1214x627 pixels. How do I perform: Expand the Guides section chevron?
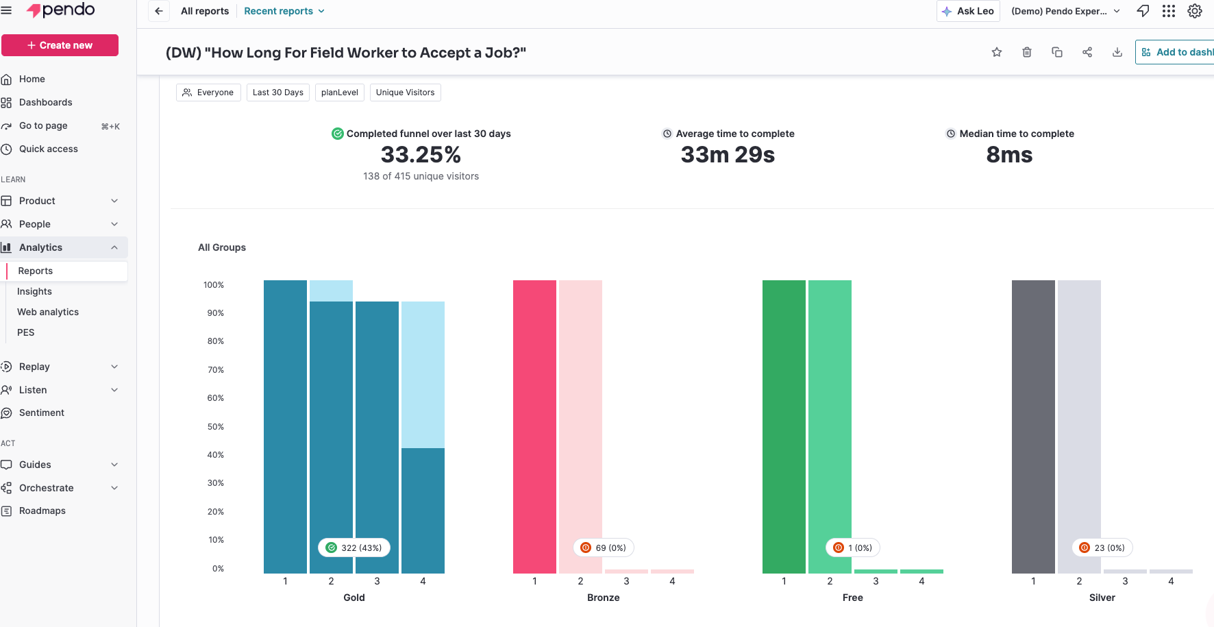[x=114, y=465]
